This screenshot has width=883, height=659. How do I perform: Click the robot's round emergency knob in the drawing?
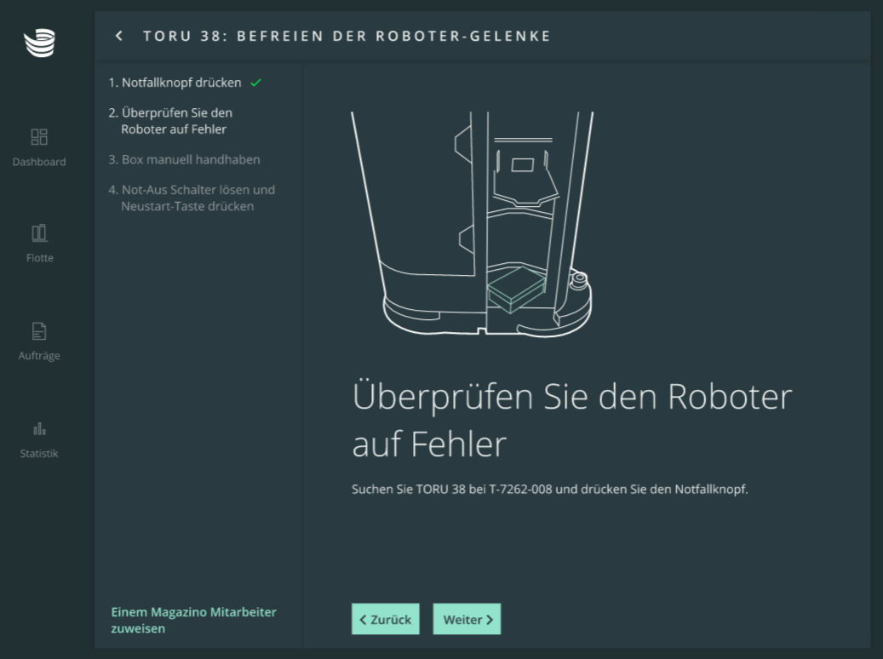pyautogui.click(x=578, y=278)
